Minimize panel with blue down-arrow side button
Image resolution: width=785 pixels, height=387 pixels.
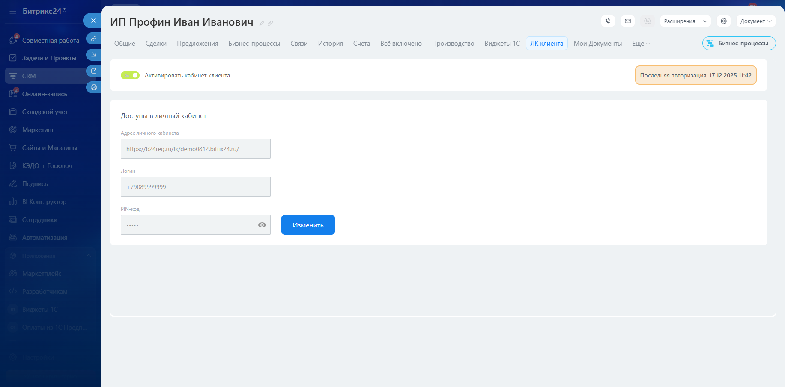pos(94,55)
